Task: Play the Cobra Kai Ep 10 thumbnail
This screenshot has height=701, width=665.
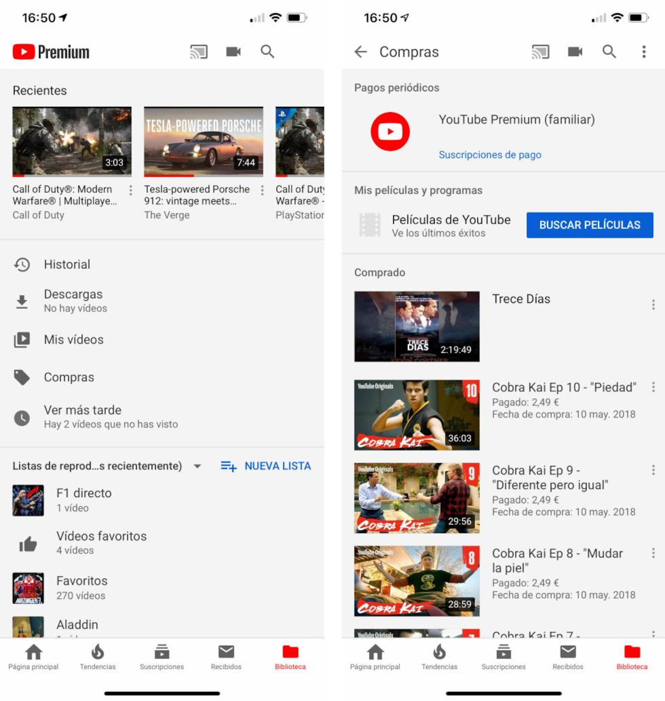Action: [417, 415]
